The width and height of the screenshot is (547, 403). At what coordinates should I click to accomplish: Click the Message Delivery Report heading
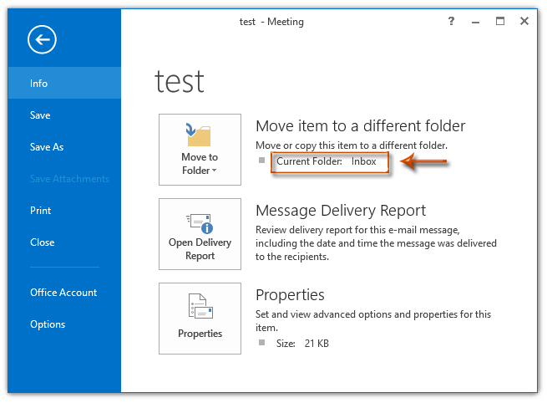click(341, 211)
